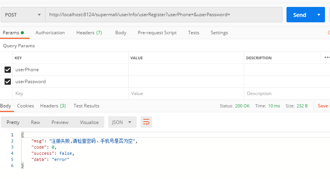Viewport: 330px width, 179px height.
Task: Switch to the request Body tab
Action: click(x=121, y=33)
